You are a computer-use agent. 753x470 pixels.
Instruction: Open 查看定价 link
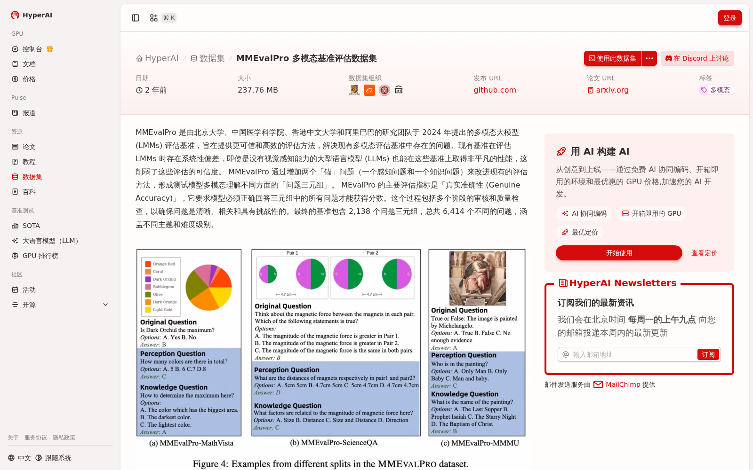tap(704, 253)
